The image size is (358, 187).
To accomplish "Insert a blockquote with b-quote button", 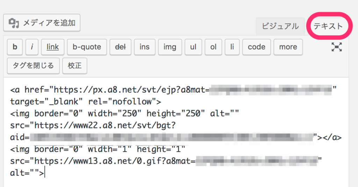I will 87,47.
